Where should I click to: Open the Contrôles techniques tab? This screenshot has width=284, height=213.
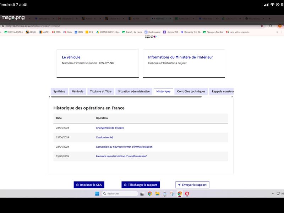point(191,92)
